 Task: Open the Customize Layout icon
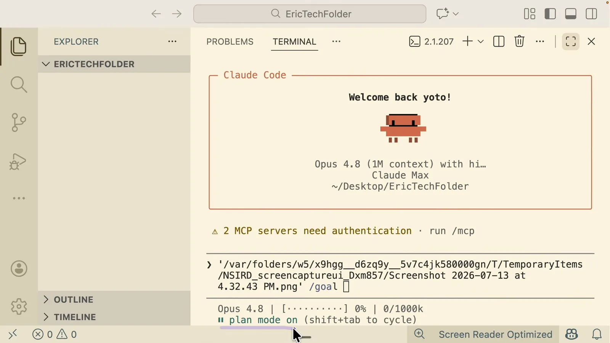point(530,14)
